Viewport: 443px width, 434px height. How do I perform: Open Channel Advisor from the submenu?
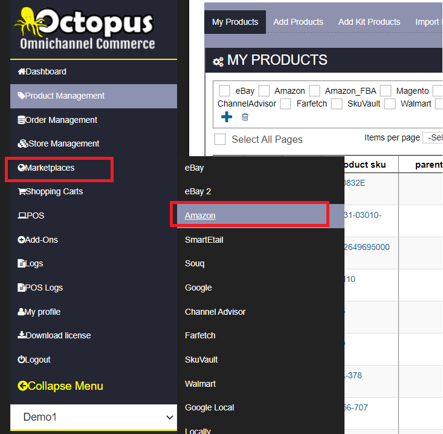pos(215,312)
